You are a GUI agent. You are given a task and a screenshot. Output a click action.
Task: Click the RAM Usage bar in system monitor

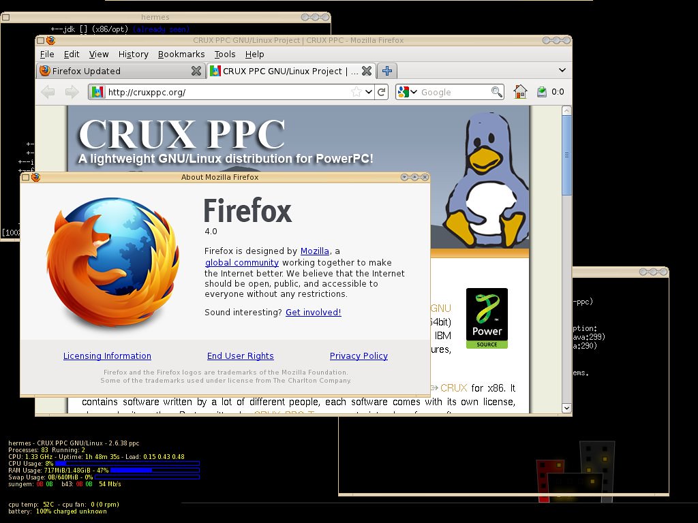(x=155, y=470)
